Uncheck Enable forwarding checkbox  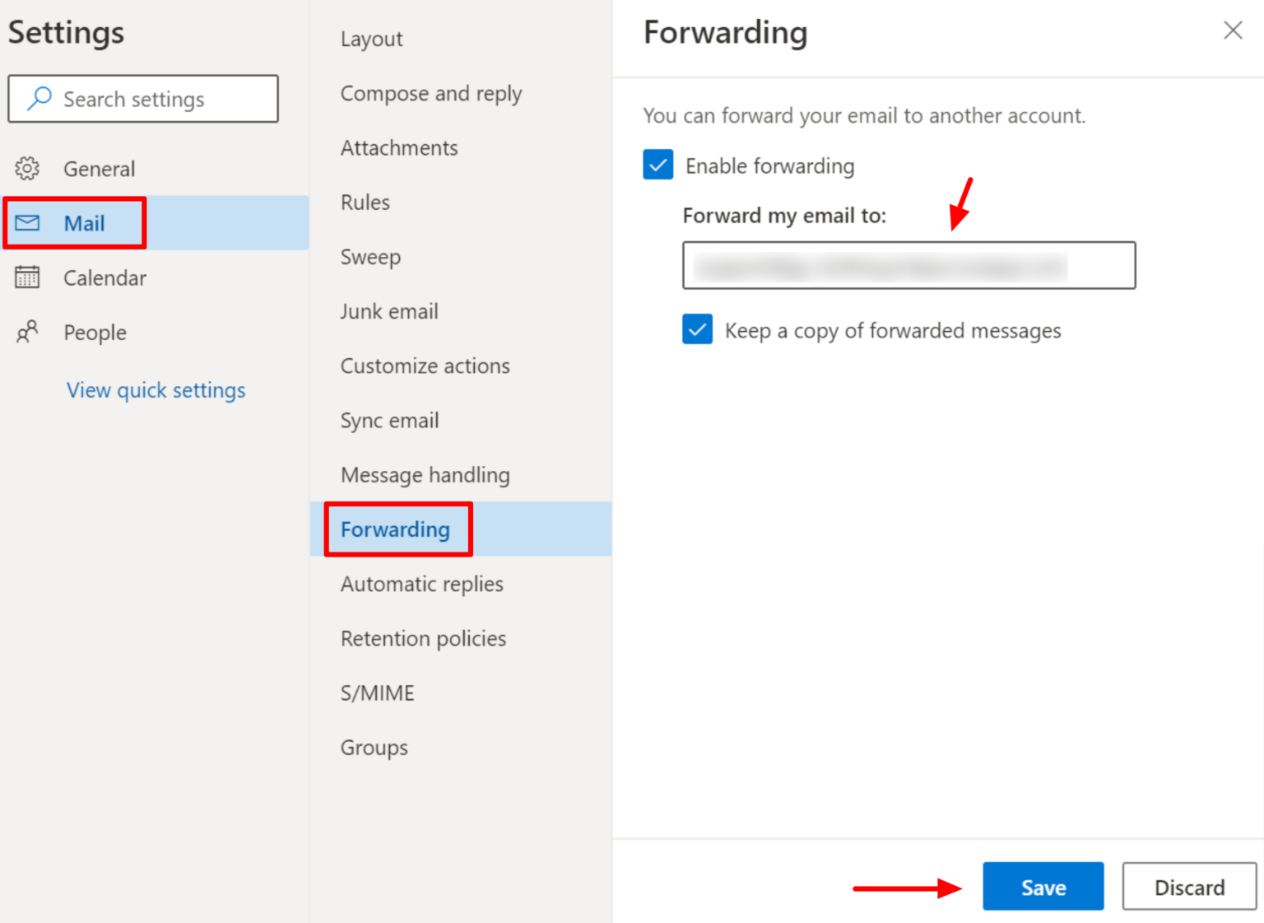pyautogui.click(x=658, y=165)
